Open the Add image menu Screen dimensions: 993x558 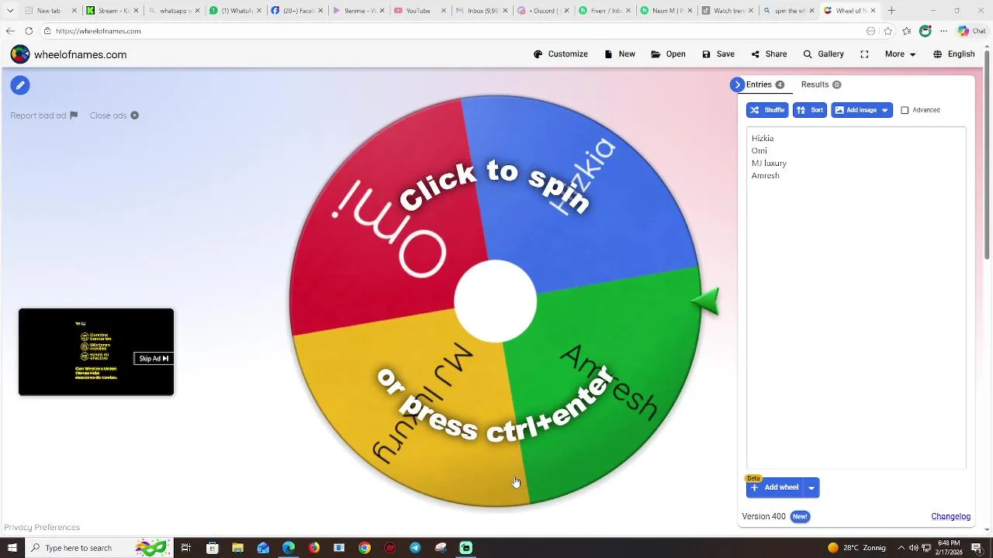tap(862, 110)
